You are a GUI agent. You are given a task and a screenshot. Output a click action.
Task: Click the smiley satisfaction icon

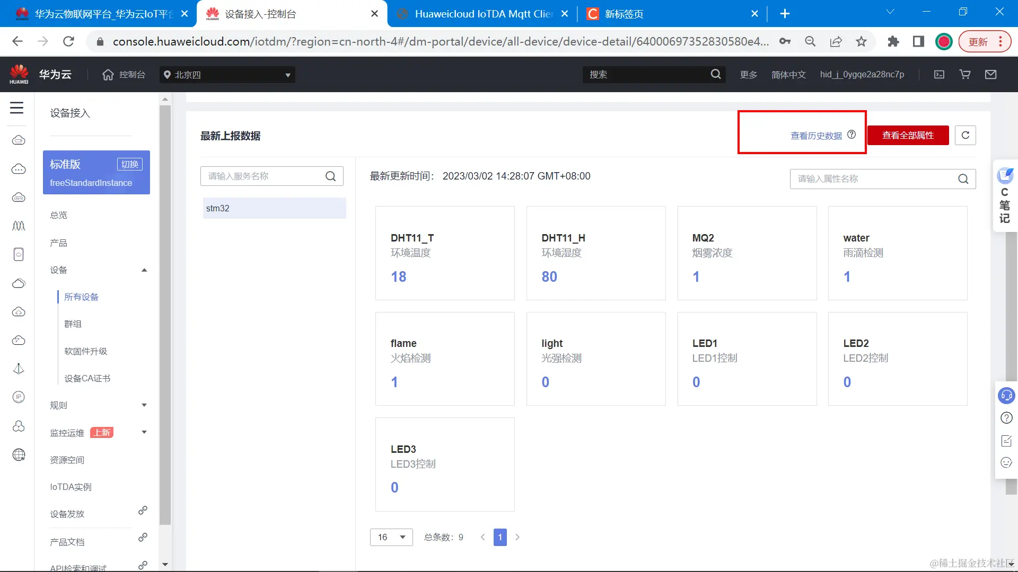(x=1006, y=462)
